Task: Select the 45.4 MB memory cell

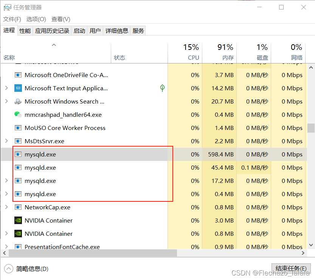Action: (x=219, y=168)
